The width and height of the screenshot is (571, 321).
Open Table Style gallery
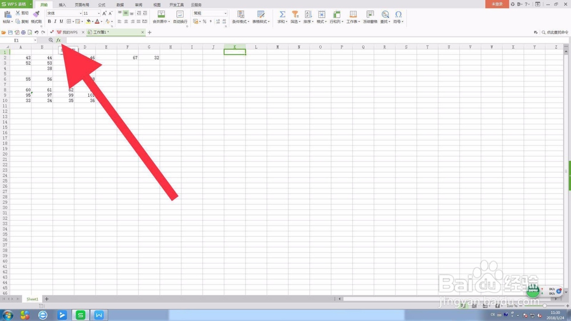click(261, 17)
